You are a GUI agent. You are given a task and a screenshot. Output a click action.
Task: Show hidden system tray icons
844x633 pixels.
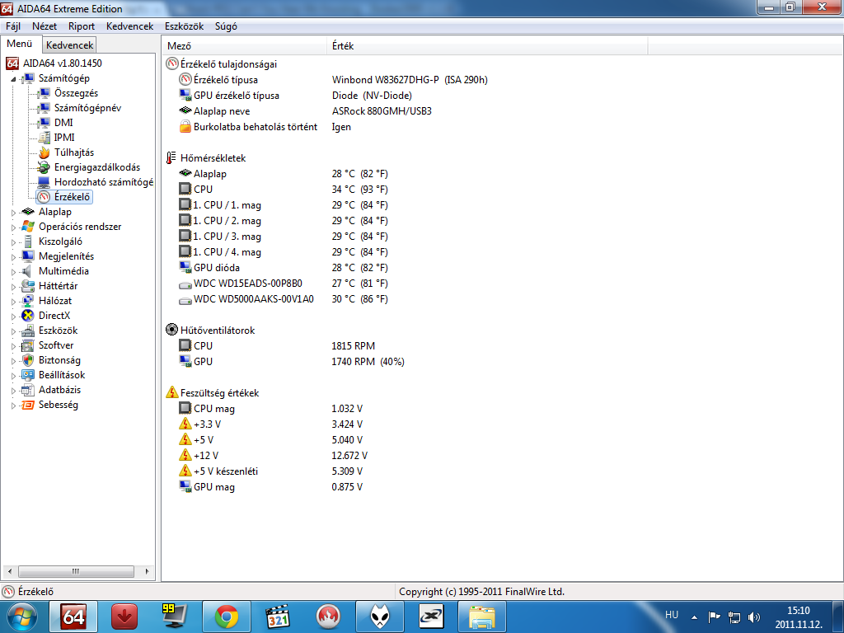click(694, 617)
